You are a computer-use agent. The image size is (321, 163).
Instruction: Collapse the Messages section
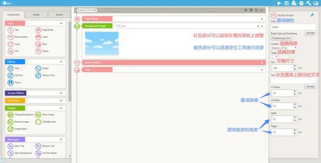click(x=61, y=140)
